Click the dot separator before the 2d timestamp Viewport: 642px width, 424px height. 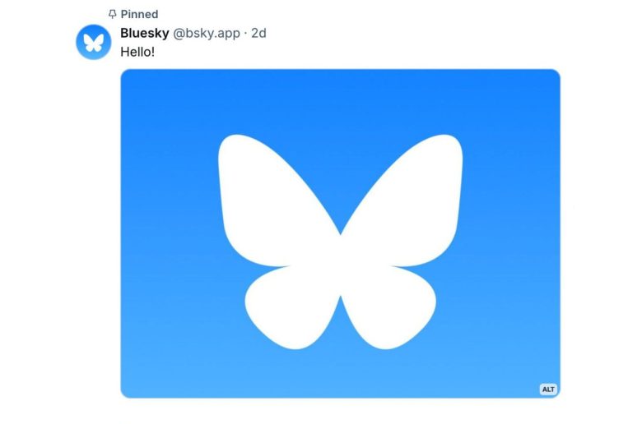245,33
